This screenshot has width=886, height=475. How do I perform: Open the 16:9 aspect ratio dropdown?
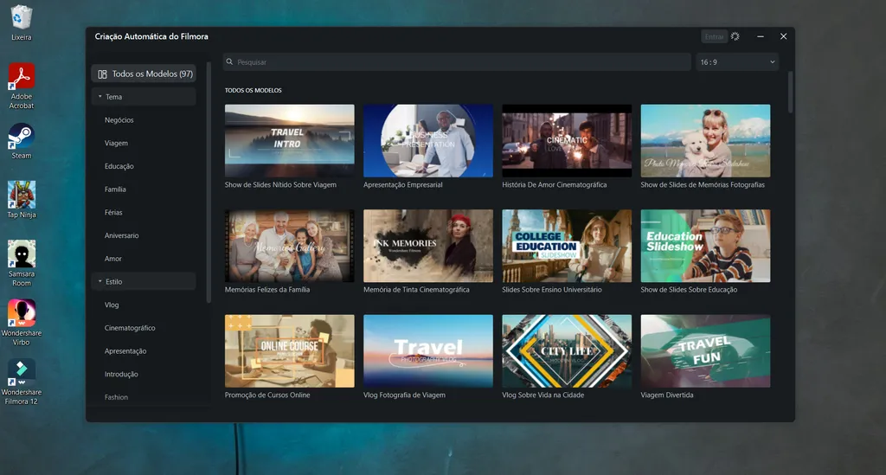737,62
